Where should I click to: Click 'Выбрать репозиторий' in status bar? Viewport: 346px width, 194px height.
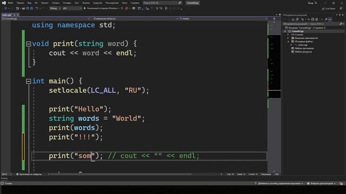[x=321, y=183]
